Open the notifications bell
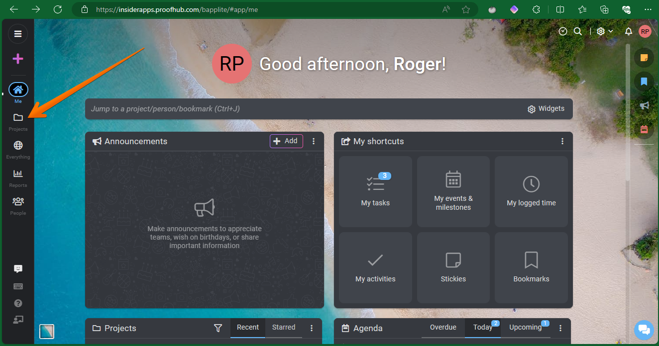Image resolution: width=659 pixels, height=346 pixels. click(629, 31)
